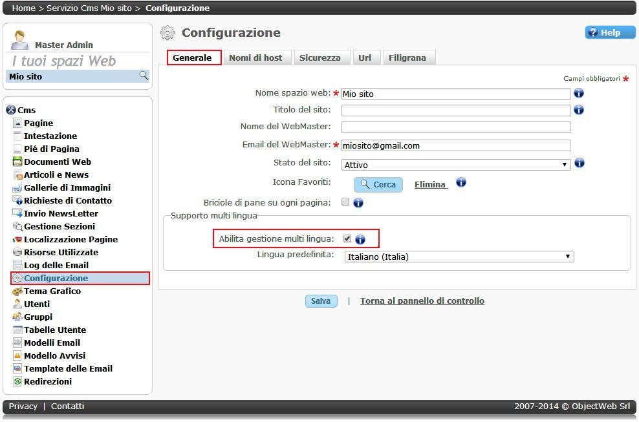
Task: Expand the Stato del sito dropdown
Action: 456,165
